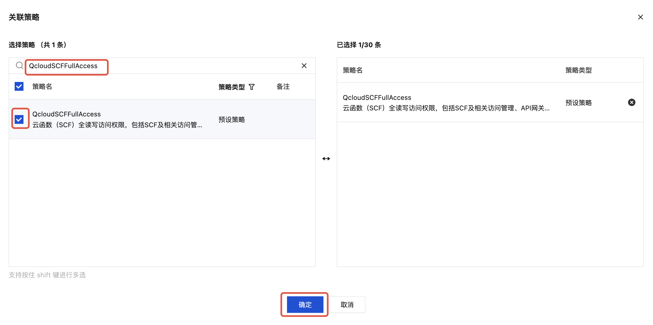This screenshot has width=653, height=325.
Task: Remove QcloudSCFFullAccess from selected list
Action: pyautogui.click(x=631, y=103)
